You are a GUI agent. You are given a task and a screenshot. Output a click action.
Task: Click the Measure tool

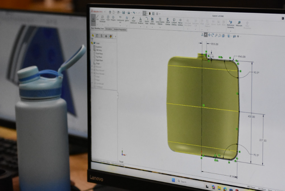tap(239, 23)
